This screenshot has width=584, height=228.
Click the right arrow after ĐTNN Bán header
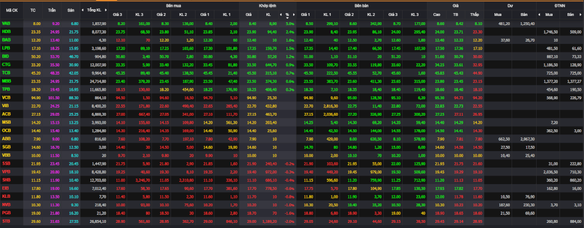[x=582, y=15]
